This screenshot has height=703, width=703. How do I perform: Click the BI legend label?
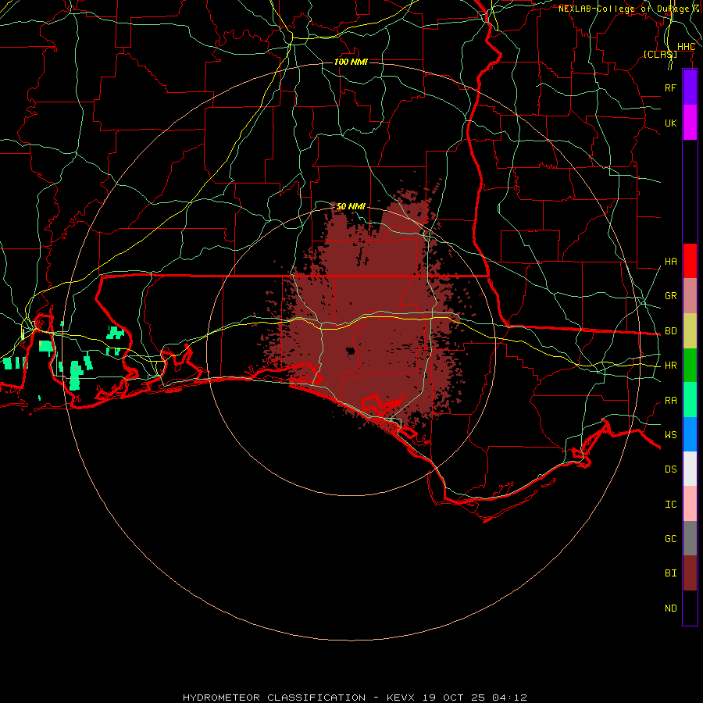[671, 573]
